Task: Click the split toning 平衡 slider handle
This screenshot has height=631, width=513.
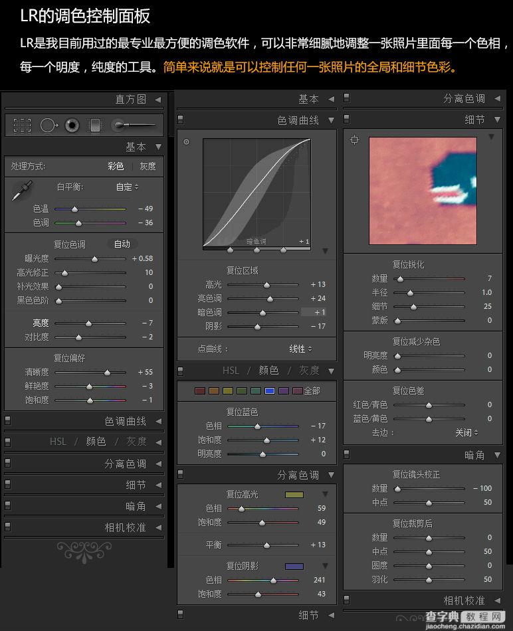Action: [x=266, y=545]
